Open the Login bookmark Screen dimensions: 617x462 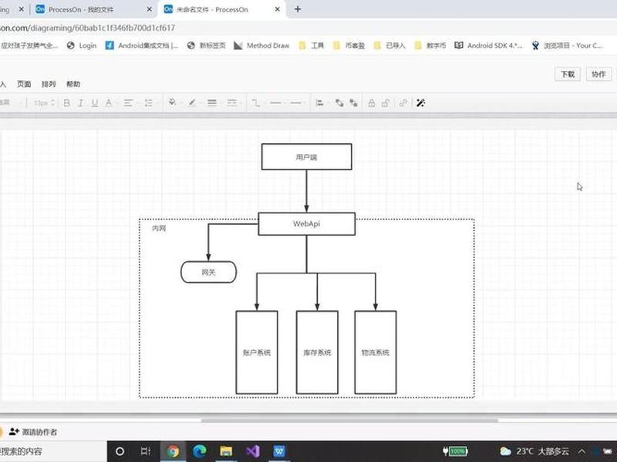pyautogui.click(x=82, y=45)
